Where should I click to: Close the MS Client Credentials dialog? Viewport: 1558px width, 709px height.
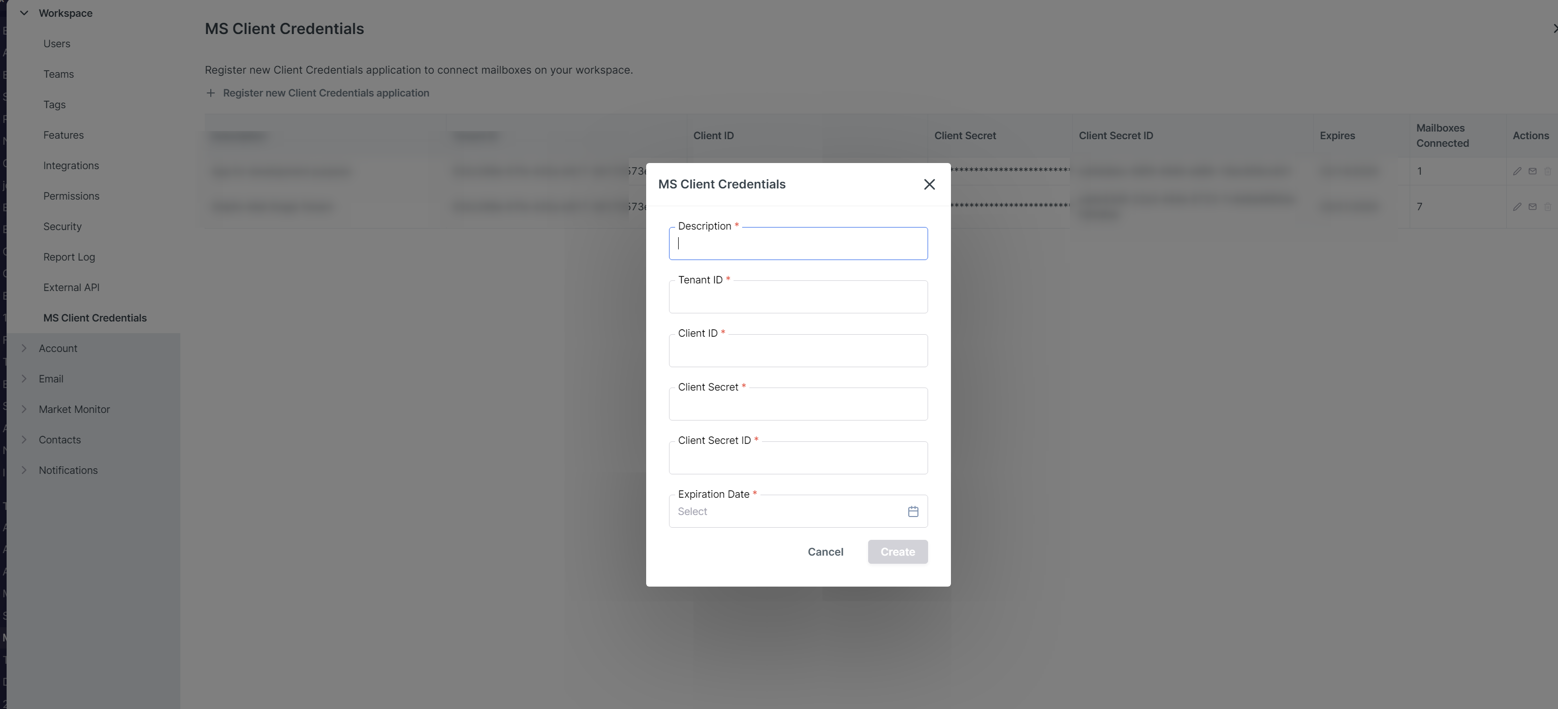coord(929,184)
